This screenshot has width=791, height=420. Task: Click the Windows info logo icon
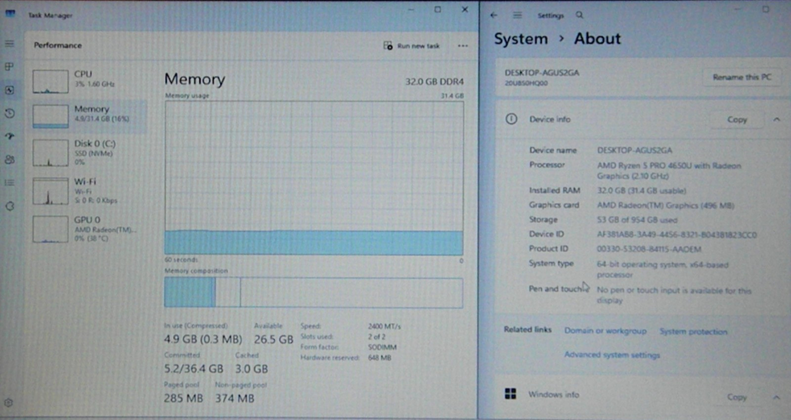tap(511, 394)
